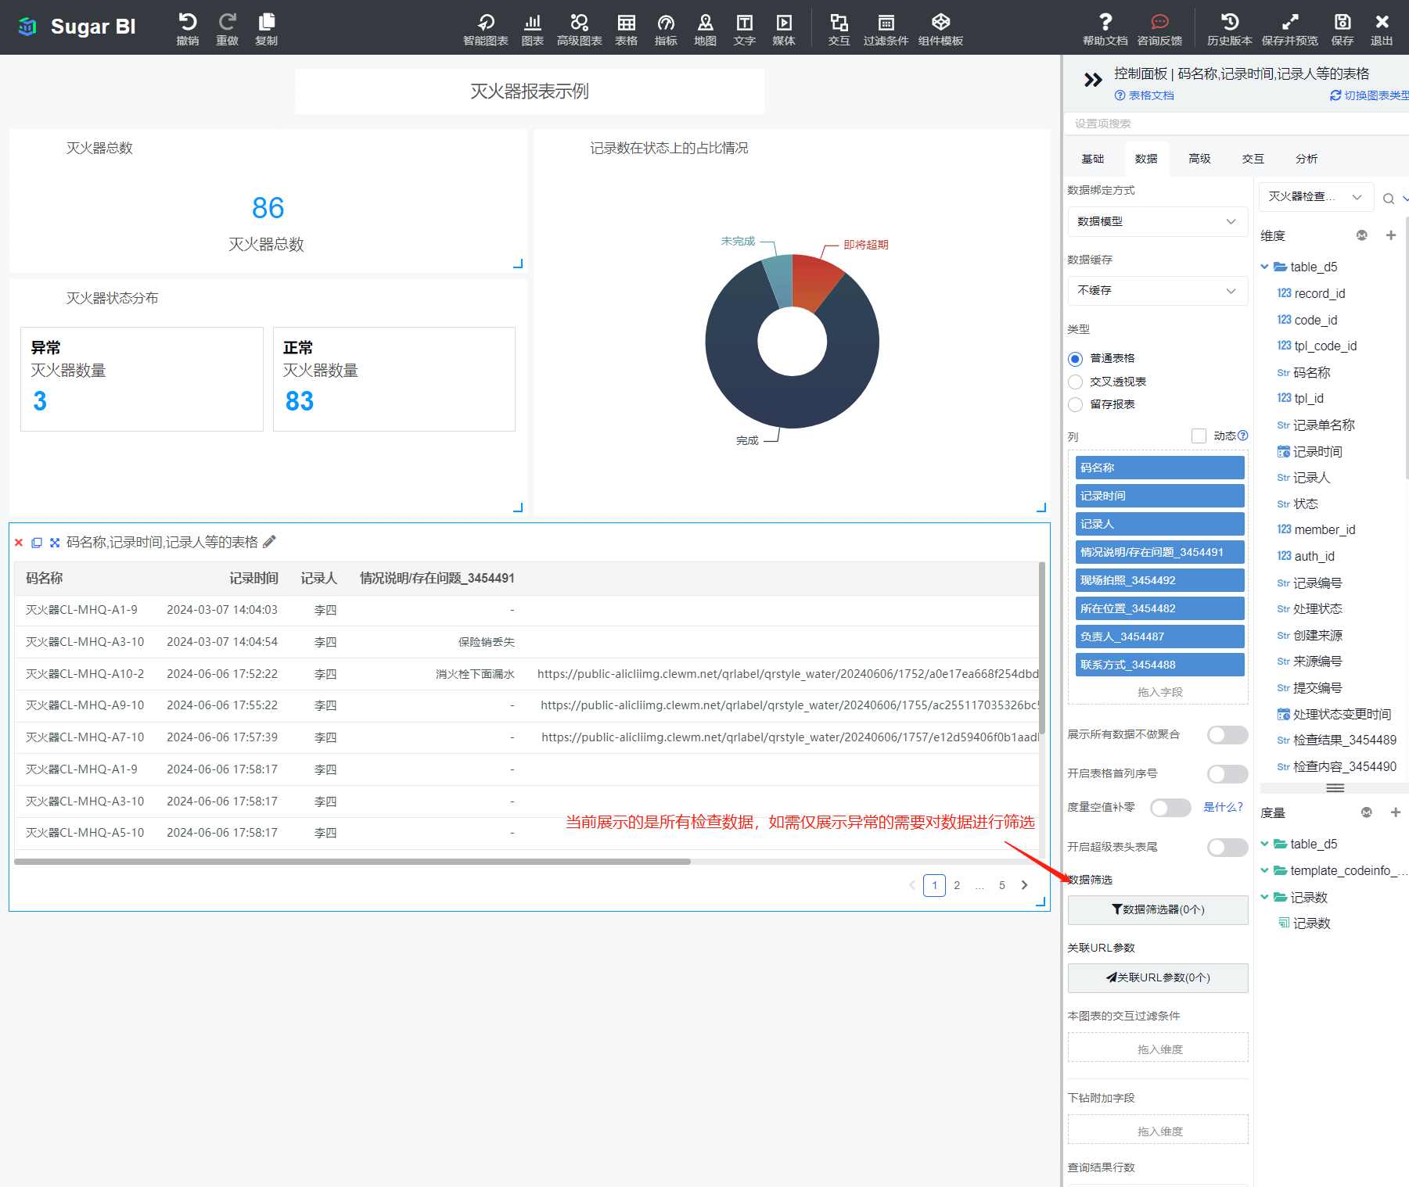Viewport: 1409px width, 1187px height.
Task: Open the 组件模板 component template icon
Action: point(940,22)
